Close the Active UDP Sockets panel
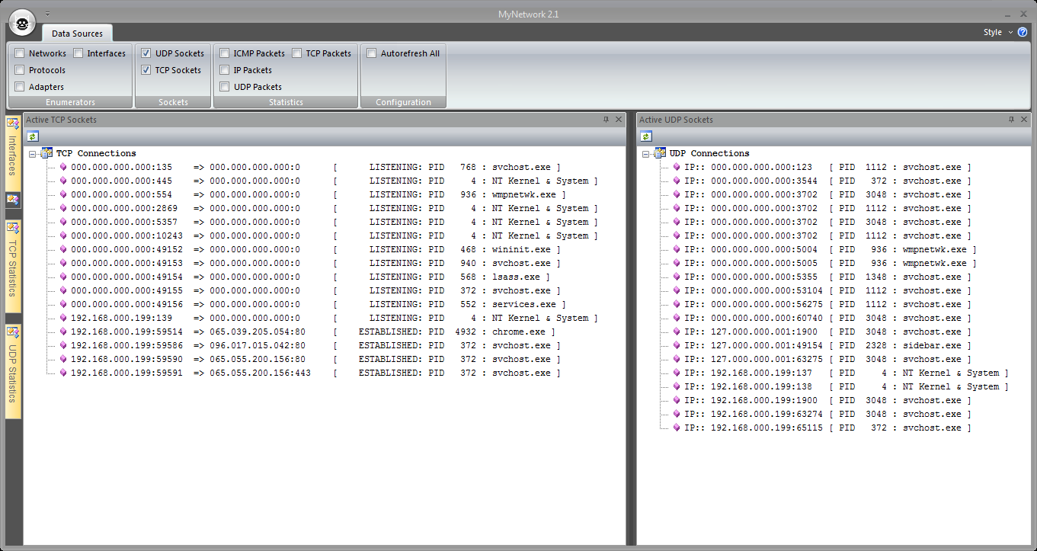 1023,120
